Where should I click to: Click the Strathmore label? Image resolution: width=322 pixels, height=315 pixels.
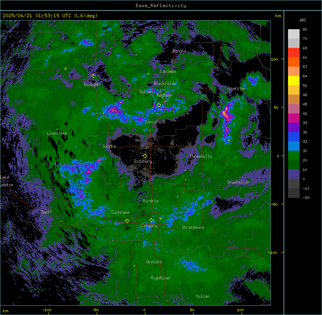193,227
